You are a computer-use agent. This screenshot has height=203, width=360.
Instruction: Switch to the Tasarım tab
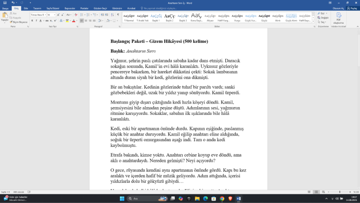[37, 8]
